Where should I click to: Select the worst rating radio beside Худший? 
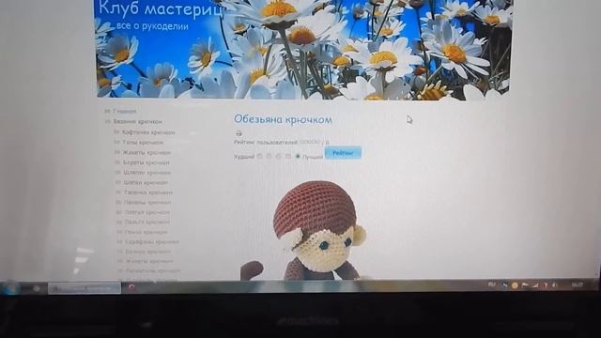[x=259, y=156]
